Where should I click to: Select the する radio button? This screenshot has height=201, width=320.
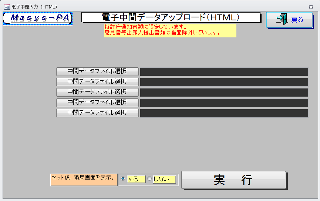pos(123,178)
